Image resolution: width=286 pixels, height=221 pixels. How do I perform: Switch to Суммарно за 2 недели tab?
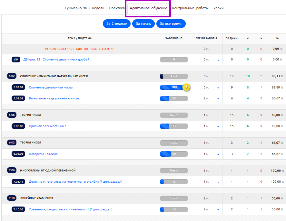point(84,8)
